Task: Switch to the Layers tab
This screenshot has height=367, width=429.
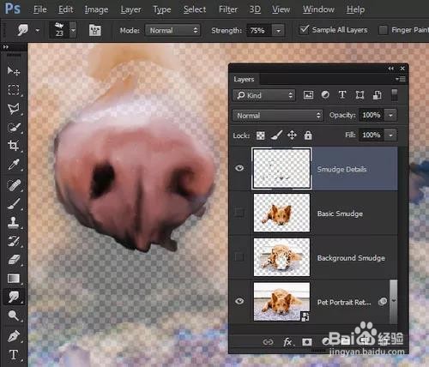Action: coord(244,79)
